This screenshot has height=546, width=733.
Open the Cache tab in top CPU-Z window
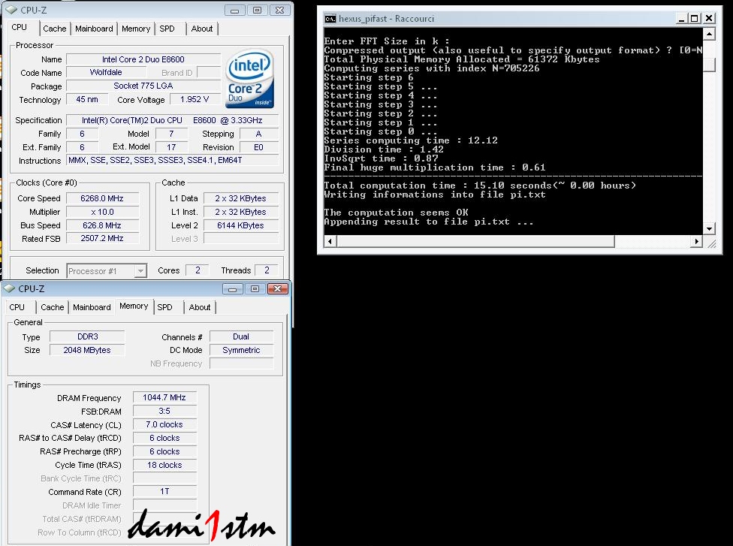click(55, 29)
